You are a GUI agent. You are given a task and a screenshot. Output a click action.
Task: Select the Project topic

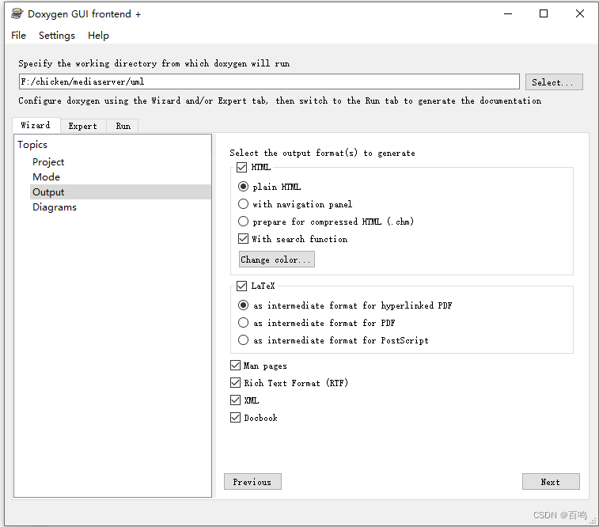[48, 162]
